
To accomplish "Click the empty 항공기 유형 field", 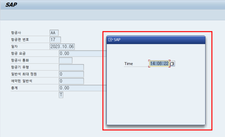I will [x=71, y=67].
